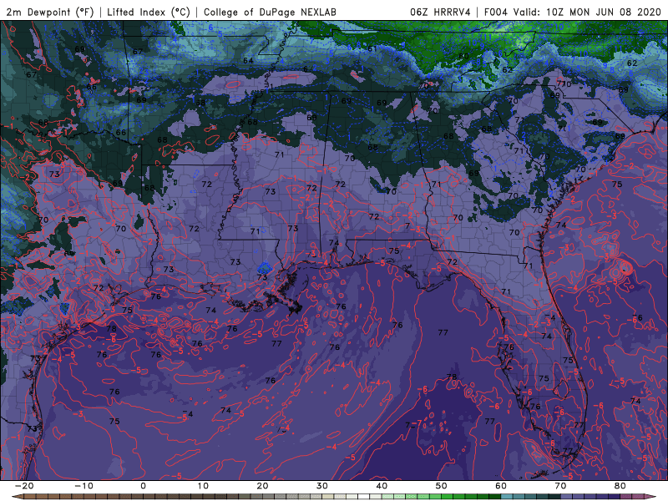668x501 pixels.
Task: Select the 0 label on the color scale
Action: click(143, 486)
